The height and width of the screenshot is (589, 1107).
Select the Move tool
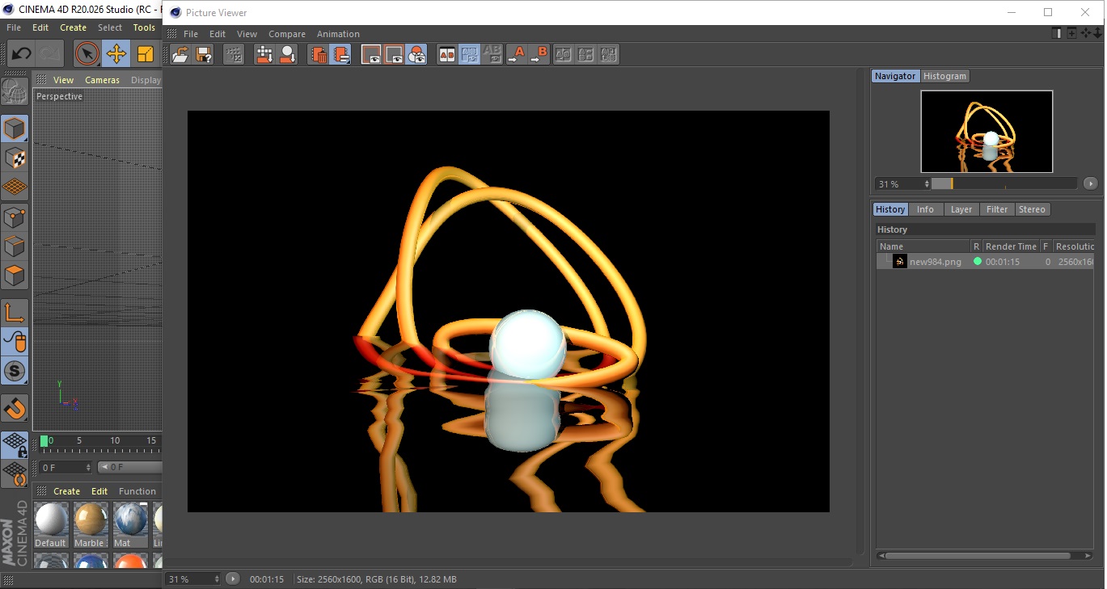click(116, 54)
